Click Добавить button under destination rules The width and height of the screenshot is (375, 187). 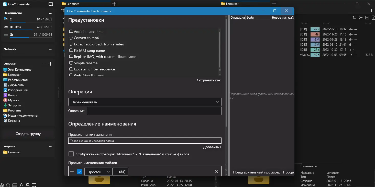pos(212,147)
